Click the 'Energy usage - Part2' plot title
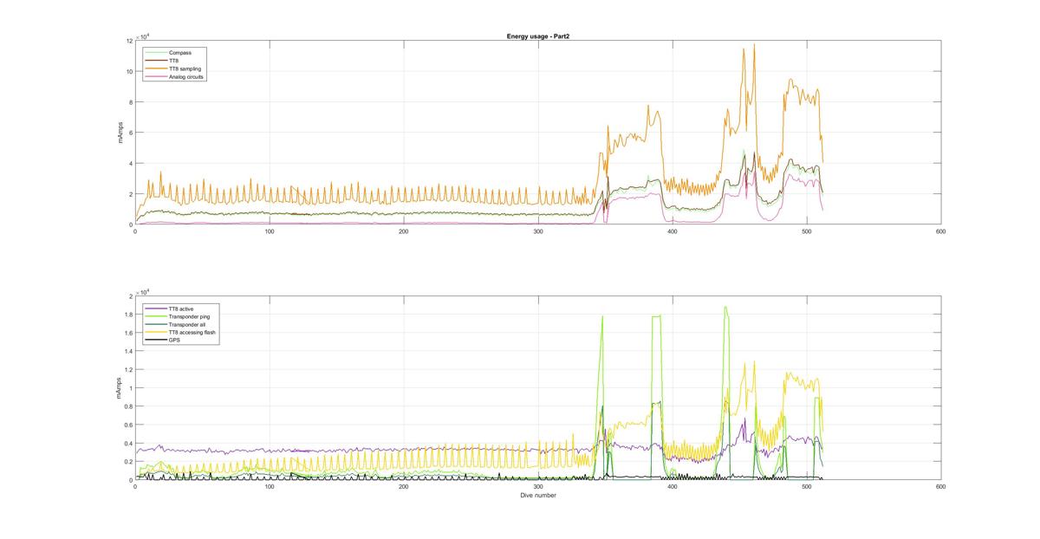 tap(537, 36)
